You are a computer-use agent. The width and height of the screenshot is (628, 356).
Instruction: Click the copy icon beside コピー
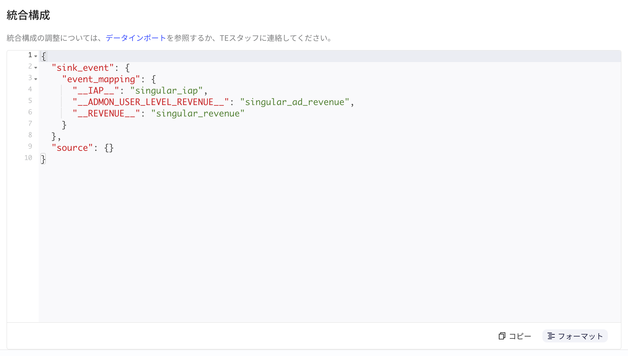(x=502, y=336)
